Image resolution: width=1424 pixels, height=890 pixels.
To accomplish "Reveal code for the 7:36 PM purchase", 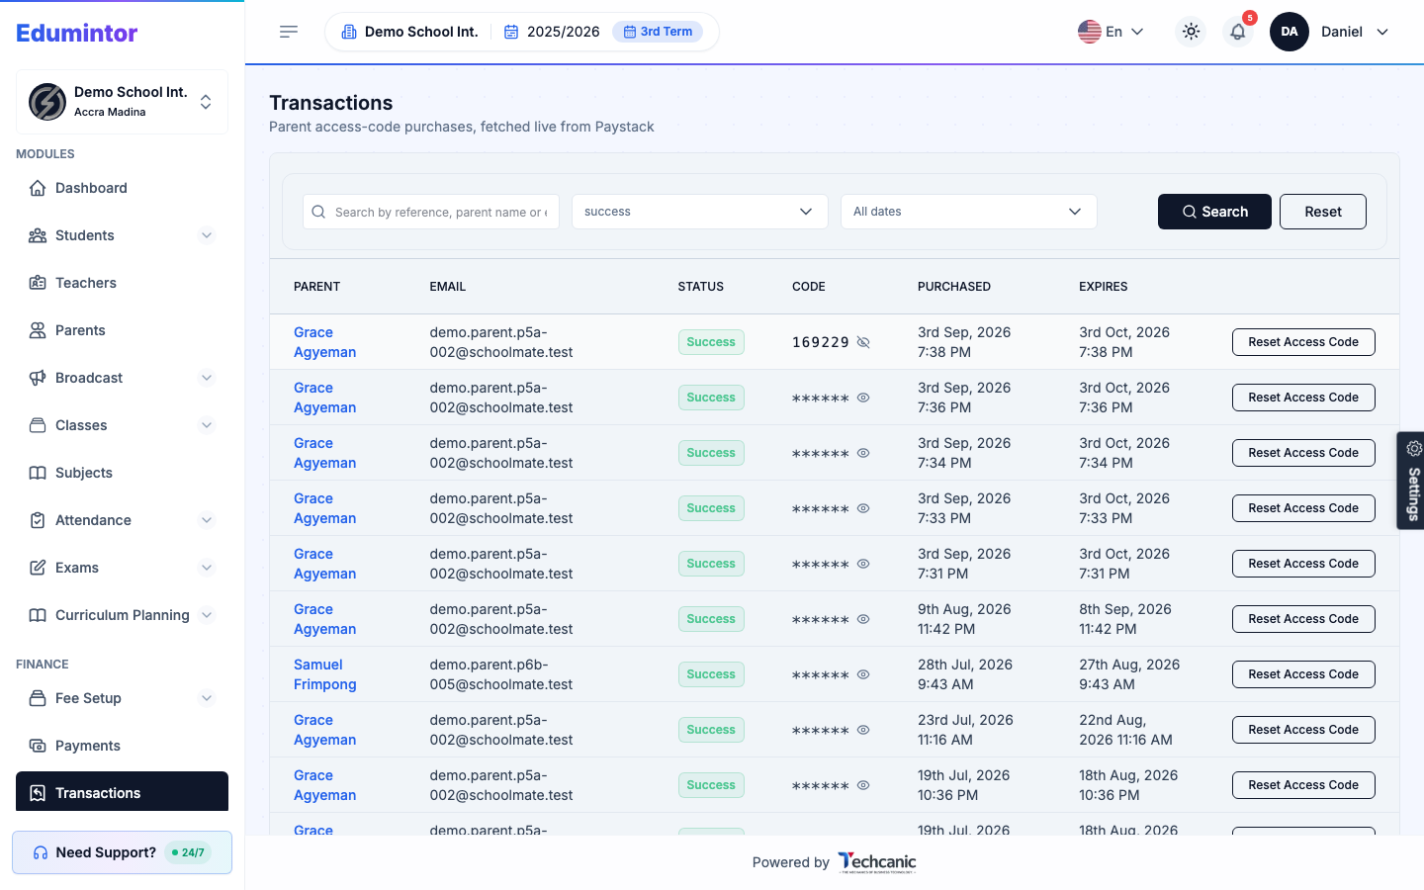I will 863,398.
